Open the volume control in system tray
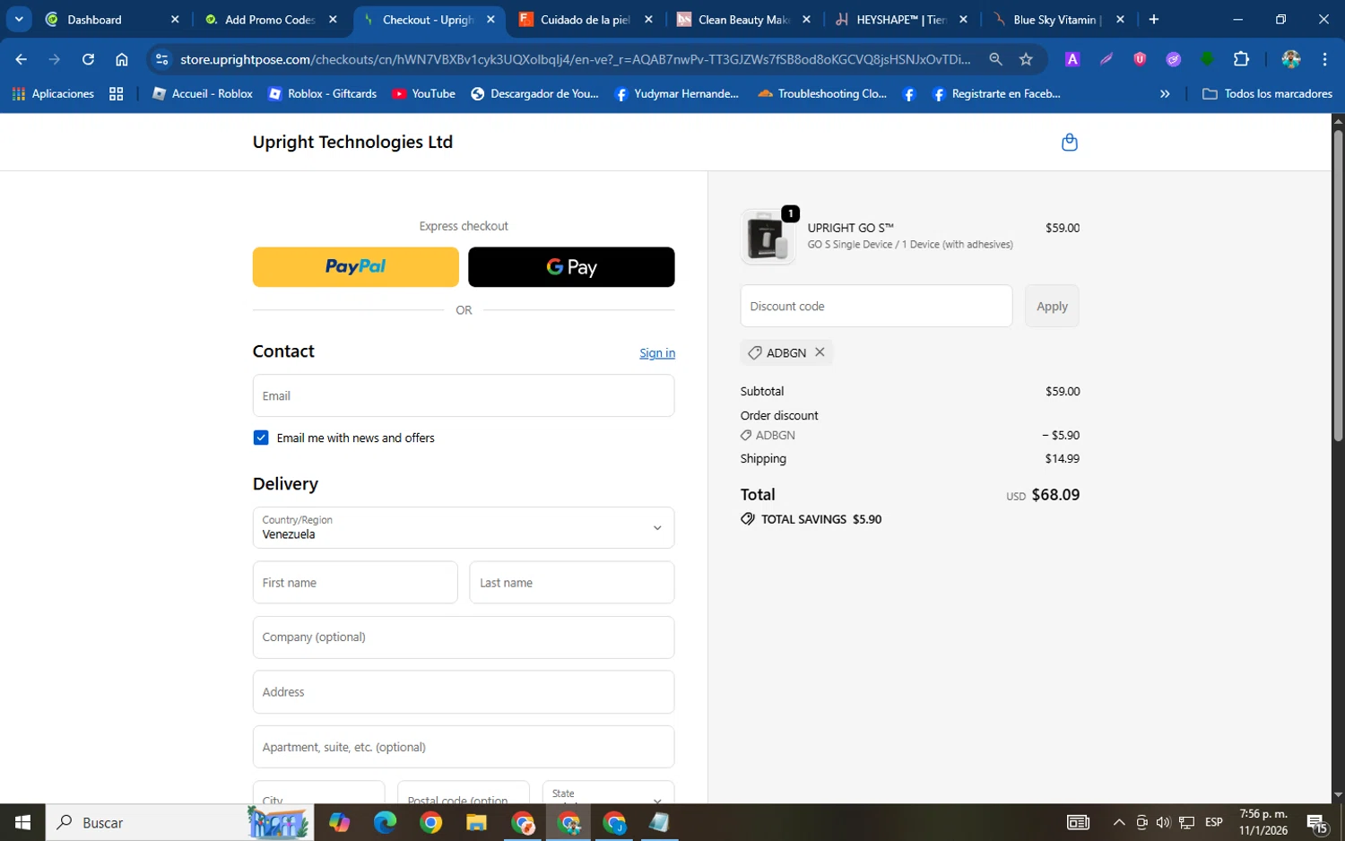1345x841 pixels. [x=1163, y=822]
